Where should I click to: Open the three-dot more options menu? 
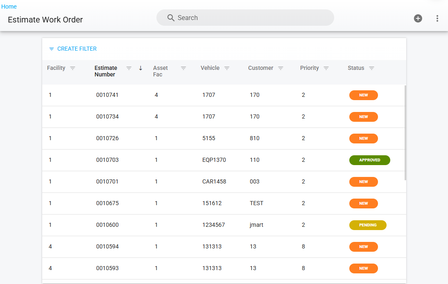437,18
